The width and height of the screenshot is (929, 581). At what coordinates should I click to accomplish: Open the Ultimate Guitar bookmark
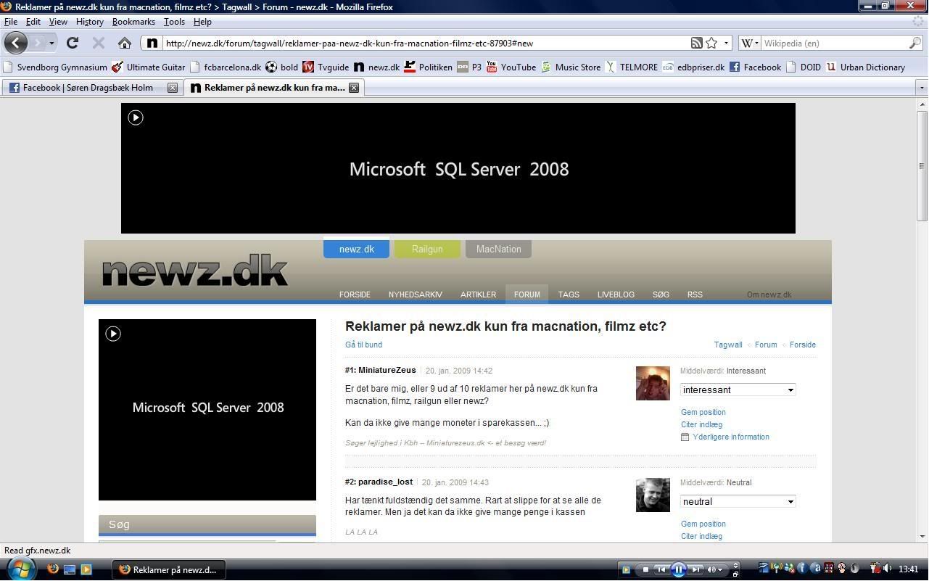149,67
